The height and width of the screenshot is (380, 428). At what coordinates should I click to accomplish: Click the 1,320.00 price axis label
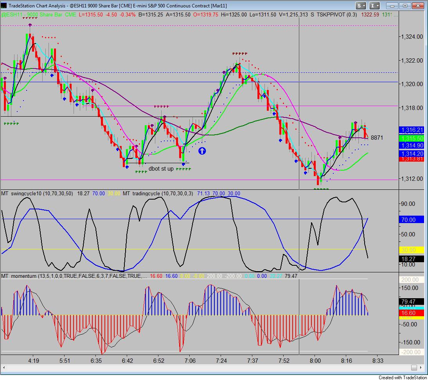pyautogui.click(x=412, y=84)
